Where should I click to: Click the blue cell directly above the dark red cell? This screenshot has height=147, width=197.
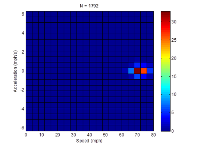(137, 65)
